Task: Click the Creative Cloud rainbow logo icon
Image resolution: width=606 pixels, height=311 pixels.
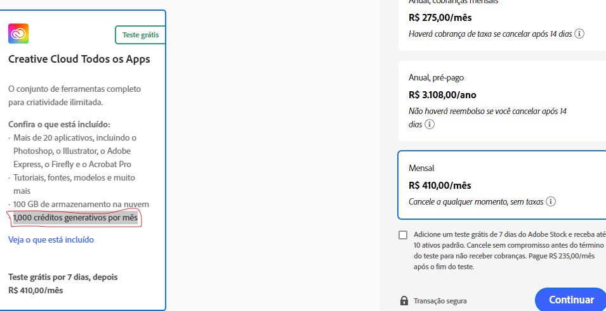Action: [x=18, y=34]
